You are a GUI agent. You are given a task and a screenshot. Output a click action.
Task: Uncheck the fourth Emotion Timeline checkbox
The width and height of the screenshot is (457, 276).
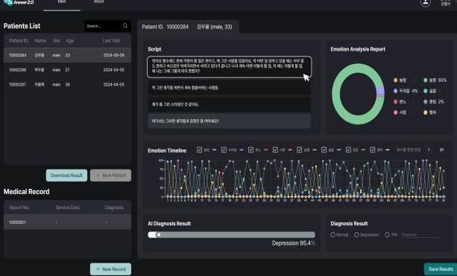point(275,150)
